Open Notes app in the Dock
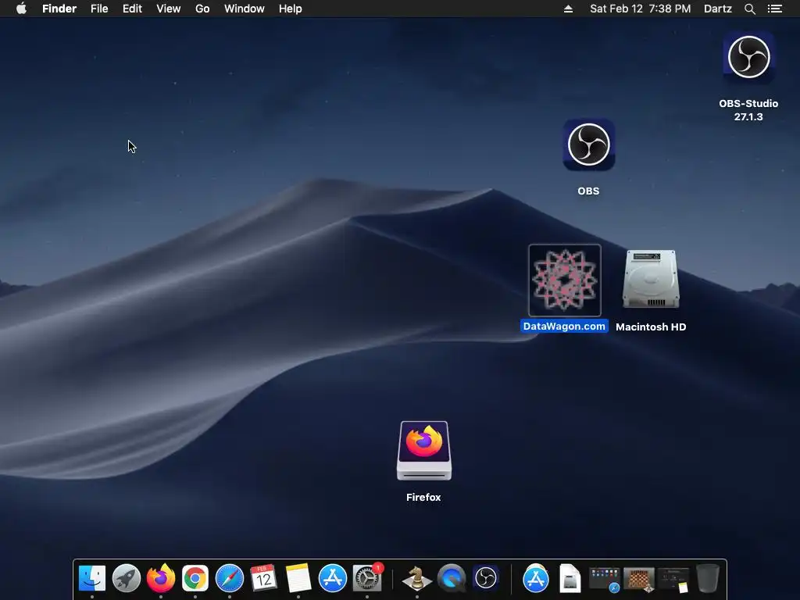 (x=298, y=578)
